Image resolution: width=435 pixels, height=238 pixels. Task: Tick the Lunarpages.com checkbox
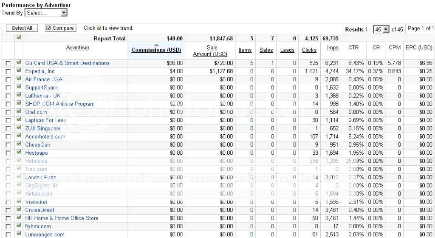tap(8, 235)
